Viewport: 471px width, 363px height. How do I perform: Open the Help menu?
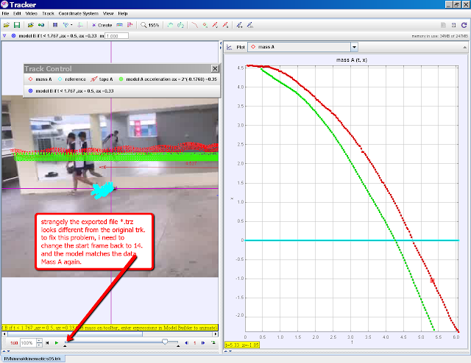[123, 13]
